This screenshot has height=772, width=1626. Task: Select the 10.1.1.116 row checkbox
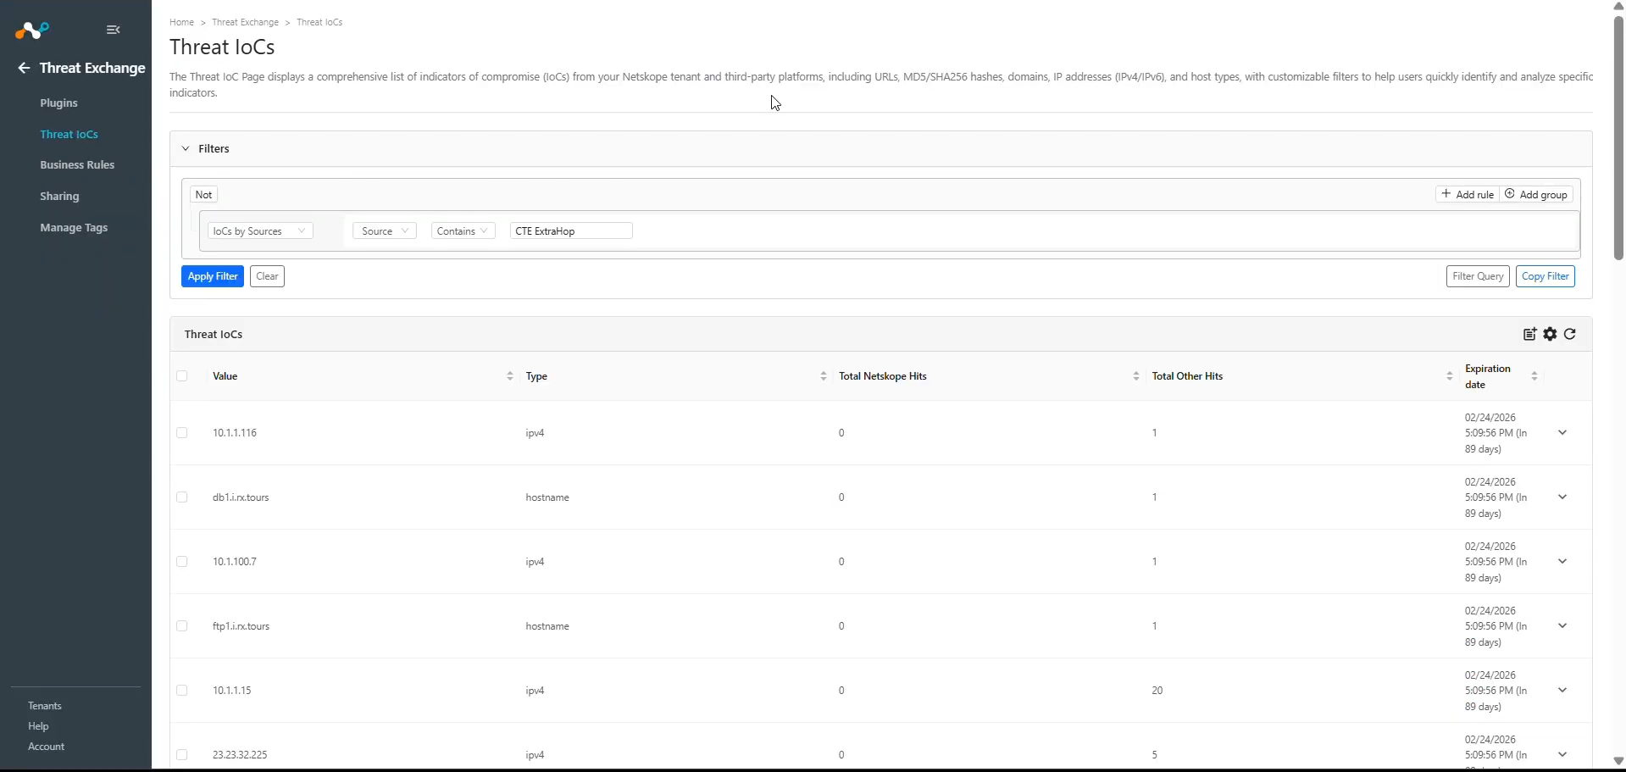(x=182, y=433)
